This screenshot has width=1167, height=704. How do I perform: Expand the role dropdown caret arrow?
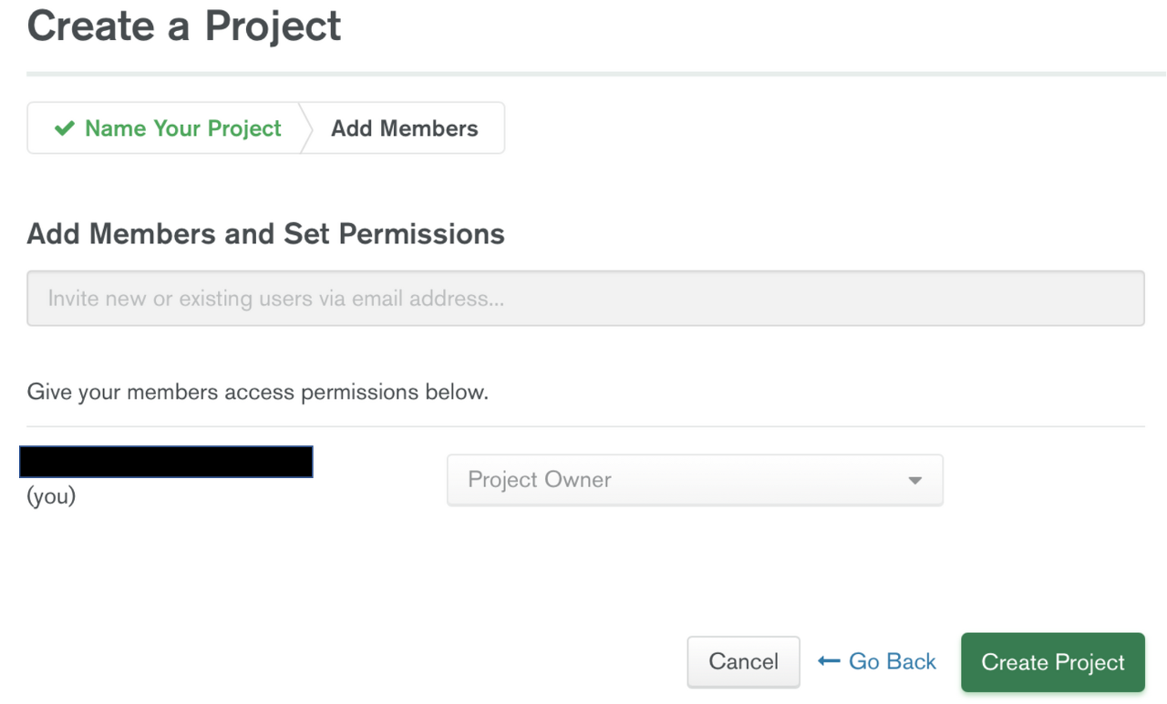click(x=914, y=481)
